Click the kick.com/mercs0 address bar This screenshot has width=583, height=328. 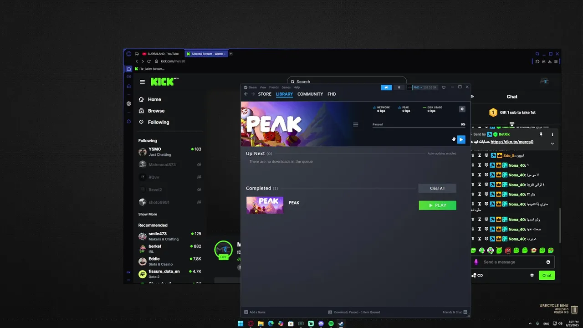pos(173,61)
